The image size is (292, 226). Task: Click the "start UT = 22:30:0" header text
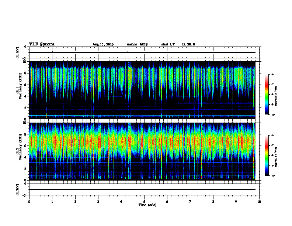(x=178, y=44)
